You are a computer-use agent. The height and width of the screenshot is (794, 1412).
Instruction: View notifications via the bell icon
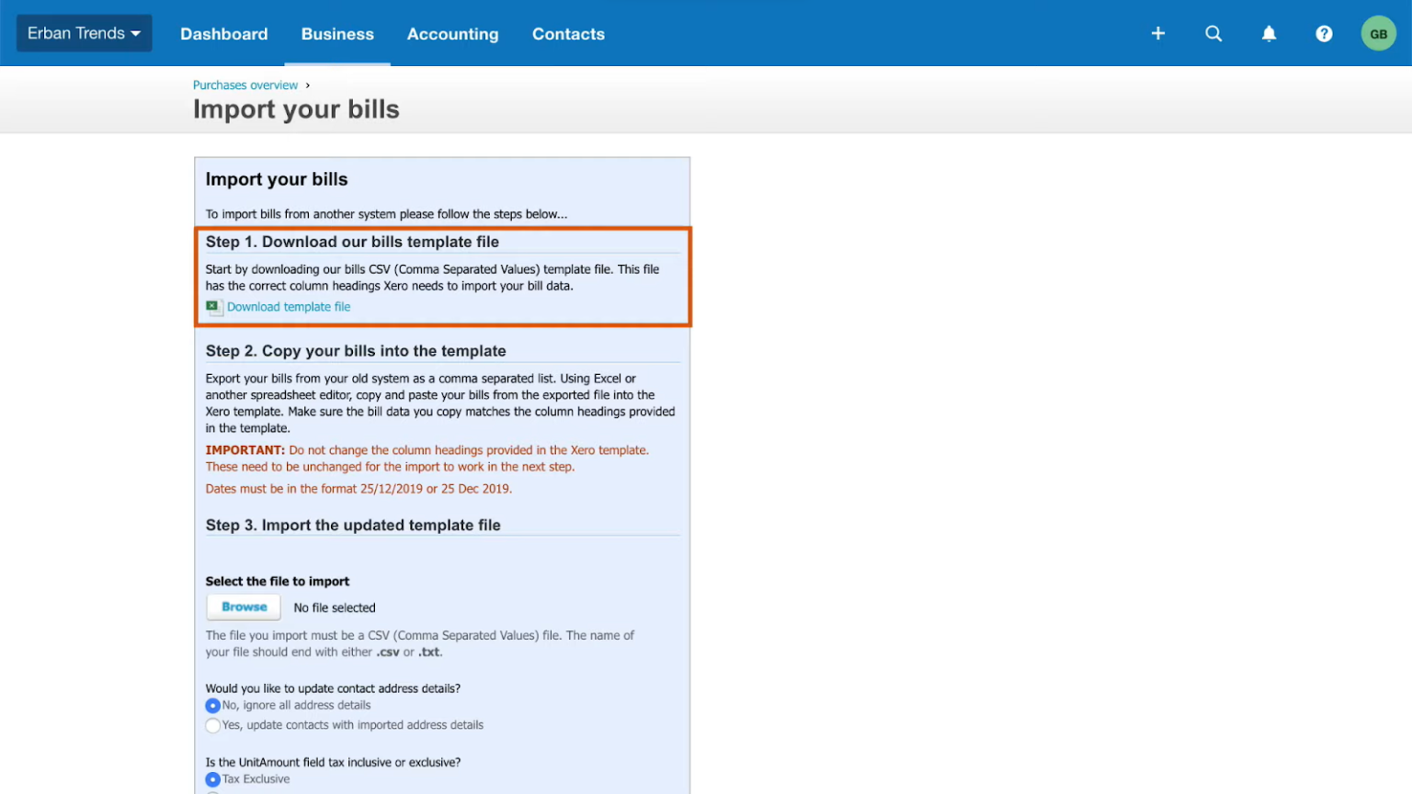click(x=1269, y=33)
